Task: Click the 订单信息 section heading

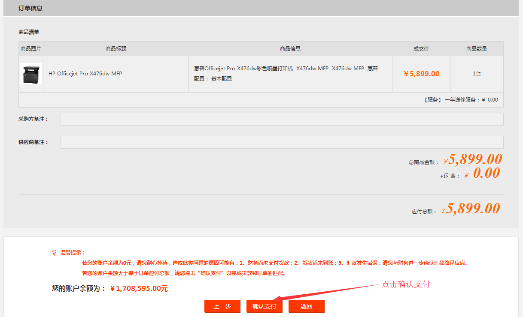Action: 30,8
